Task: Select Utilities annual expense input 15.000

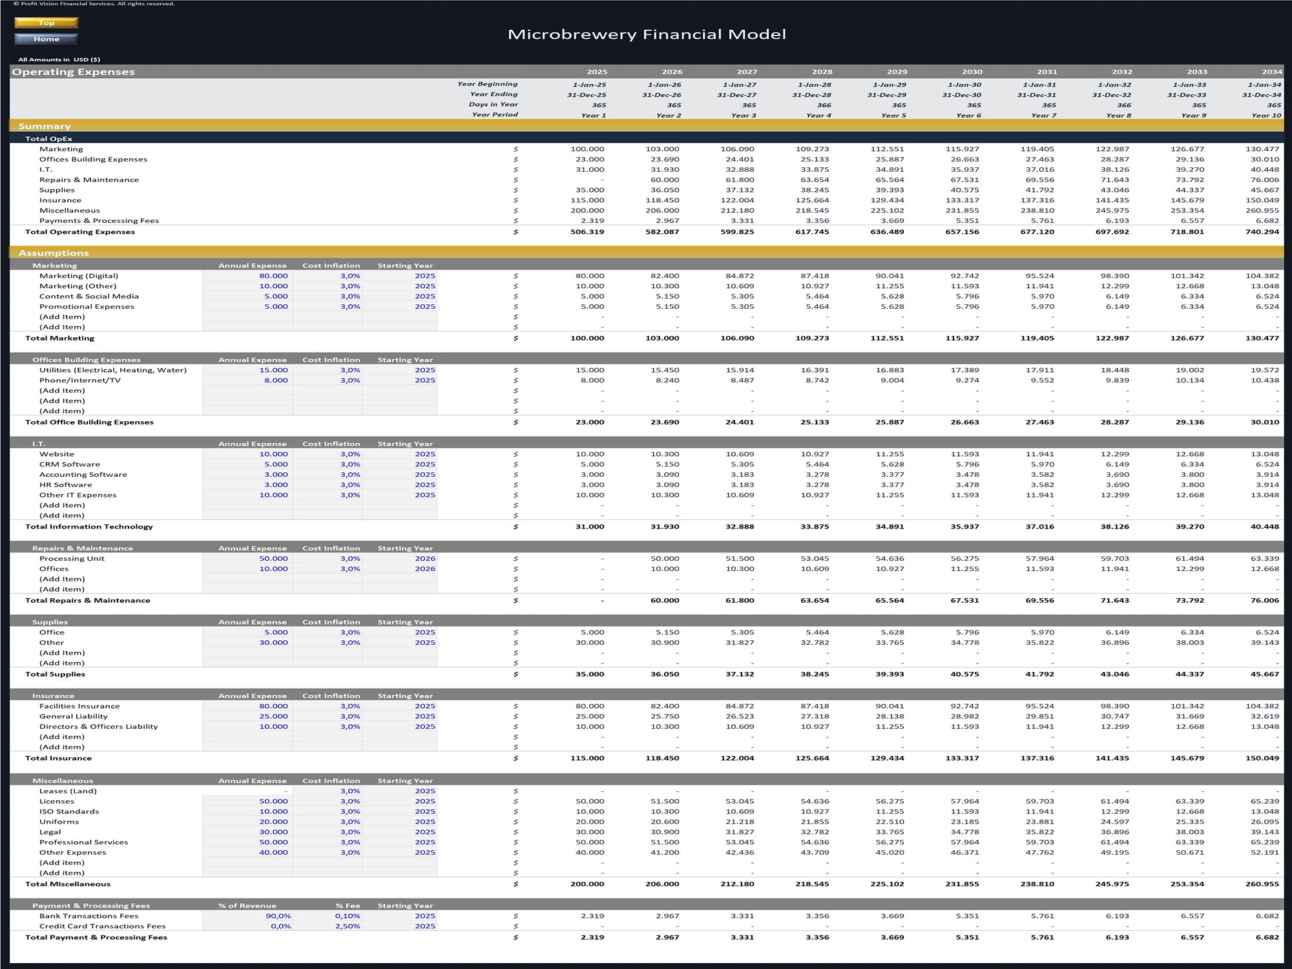Action: pos(247,370)
